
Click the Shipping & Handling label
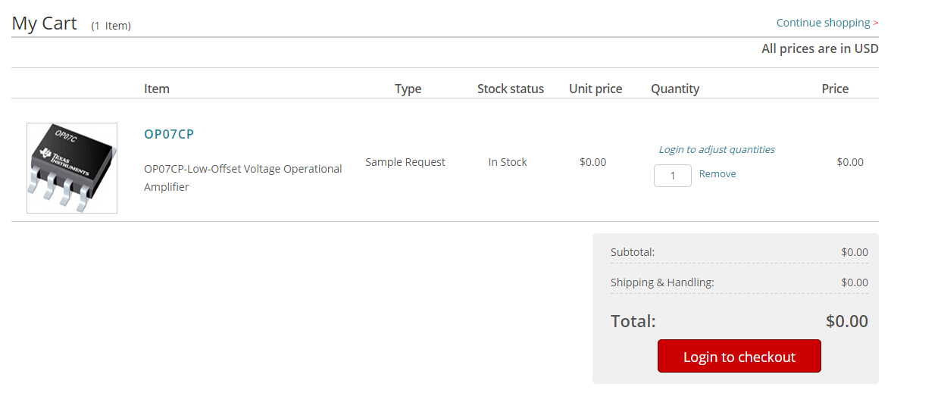(662, 282)
